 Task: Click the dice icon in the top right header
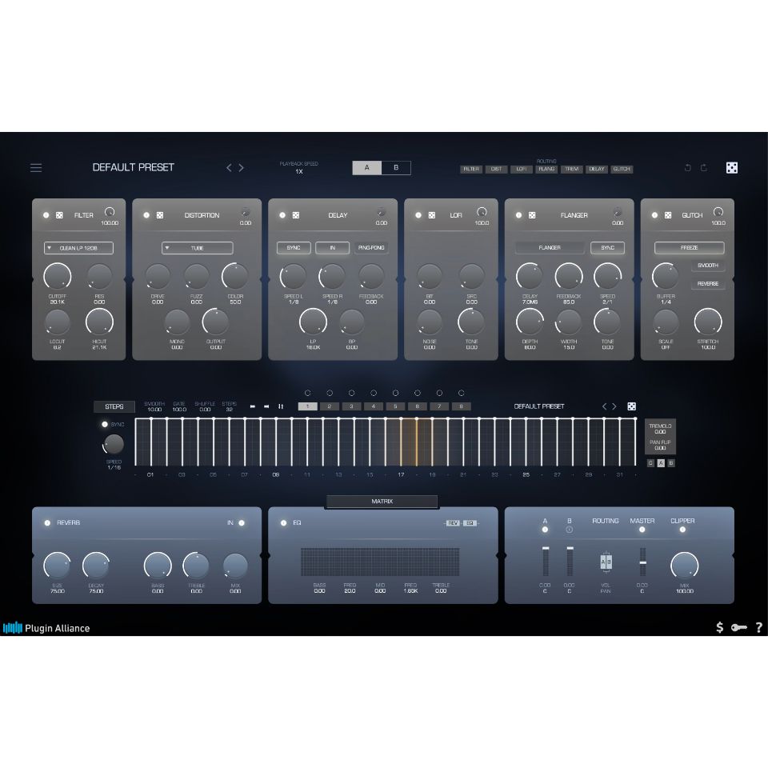pyautogui.click(x=732, y=168)
